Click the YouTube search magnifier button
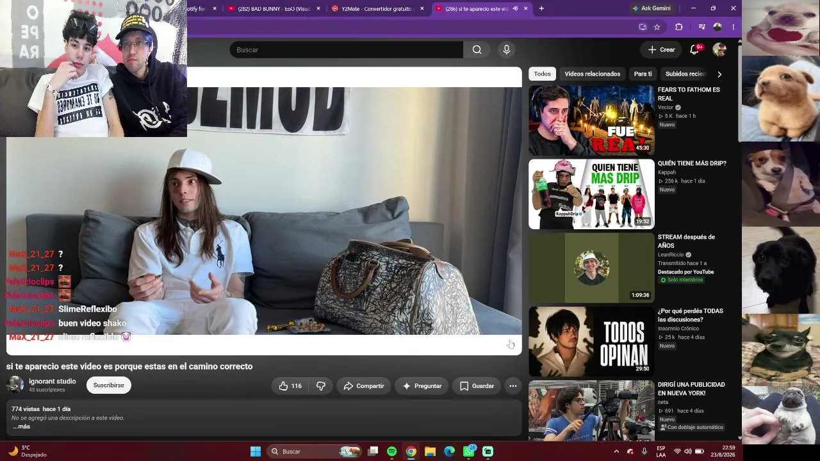The width and height of the screenshot is (820, 461). coord(477,50)
